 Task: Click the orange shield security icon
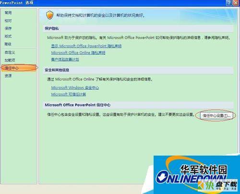(x=49, y=15)
